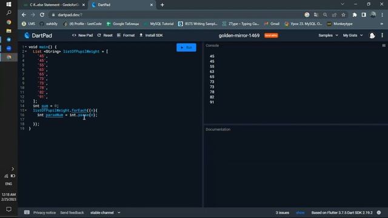Run the Dart code
The height and width of the screenshot is (218, 388).
186,47
